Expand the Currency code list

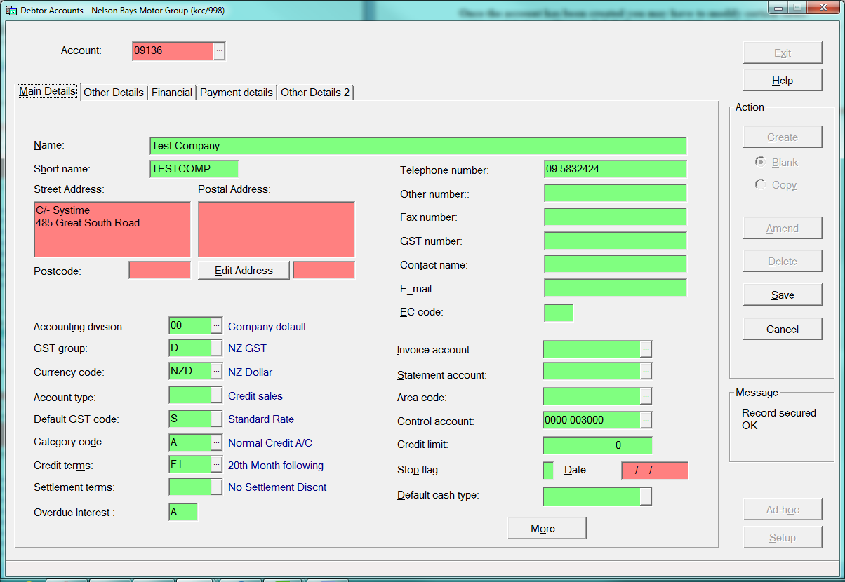[216, 372]
